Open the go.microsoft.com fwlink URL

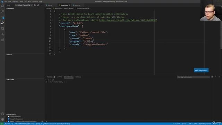click(128, 20)
